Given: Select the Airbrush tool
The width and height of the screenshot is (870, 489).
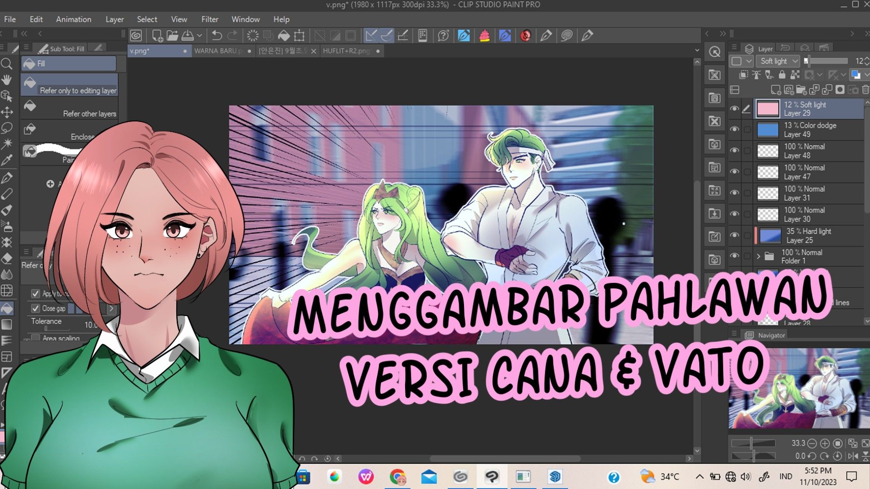Looking at the screenshot, I should point(7,226).
